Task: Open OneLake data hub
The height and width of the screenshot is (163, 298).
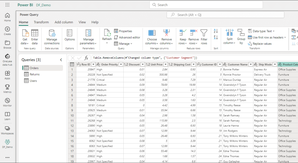Action: coord(7,60)
